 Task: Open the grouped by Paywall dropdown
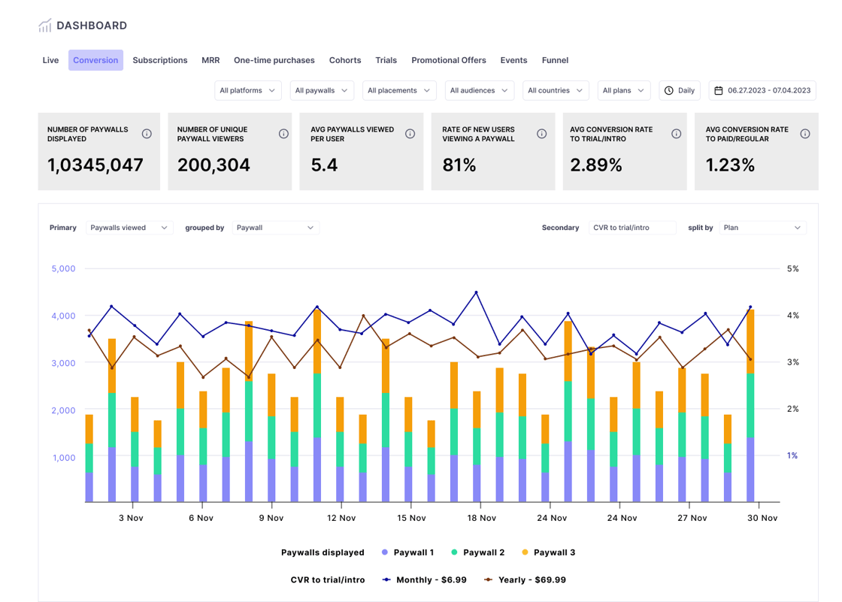275,228
